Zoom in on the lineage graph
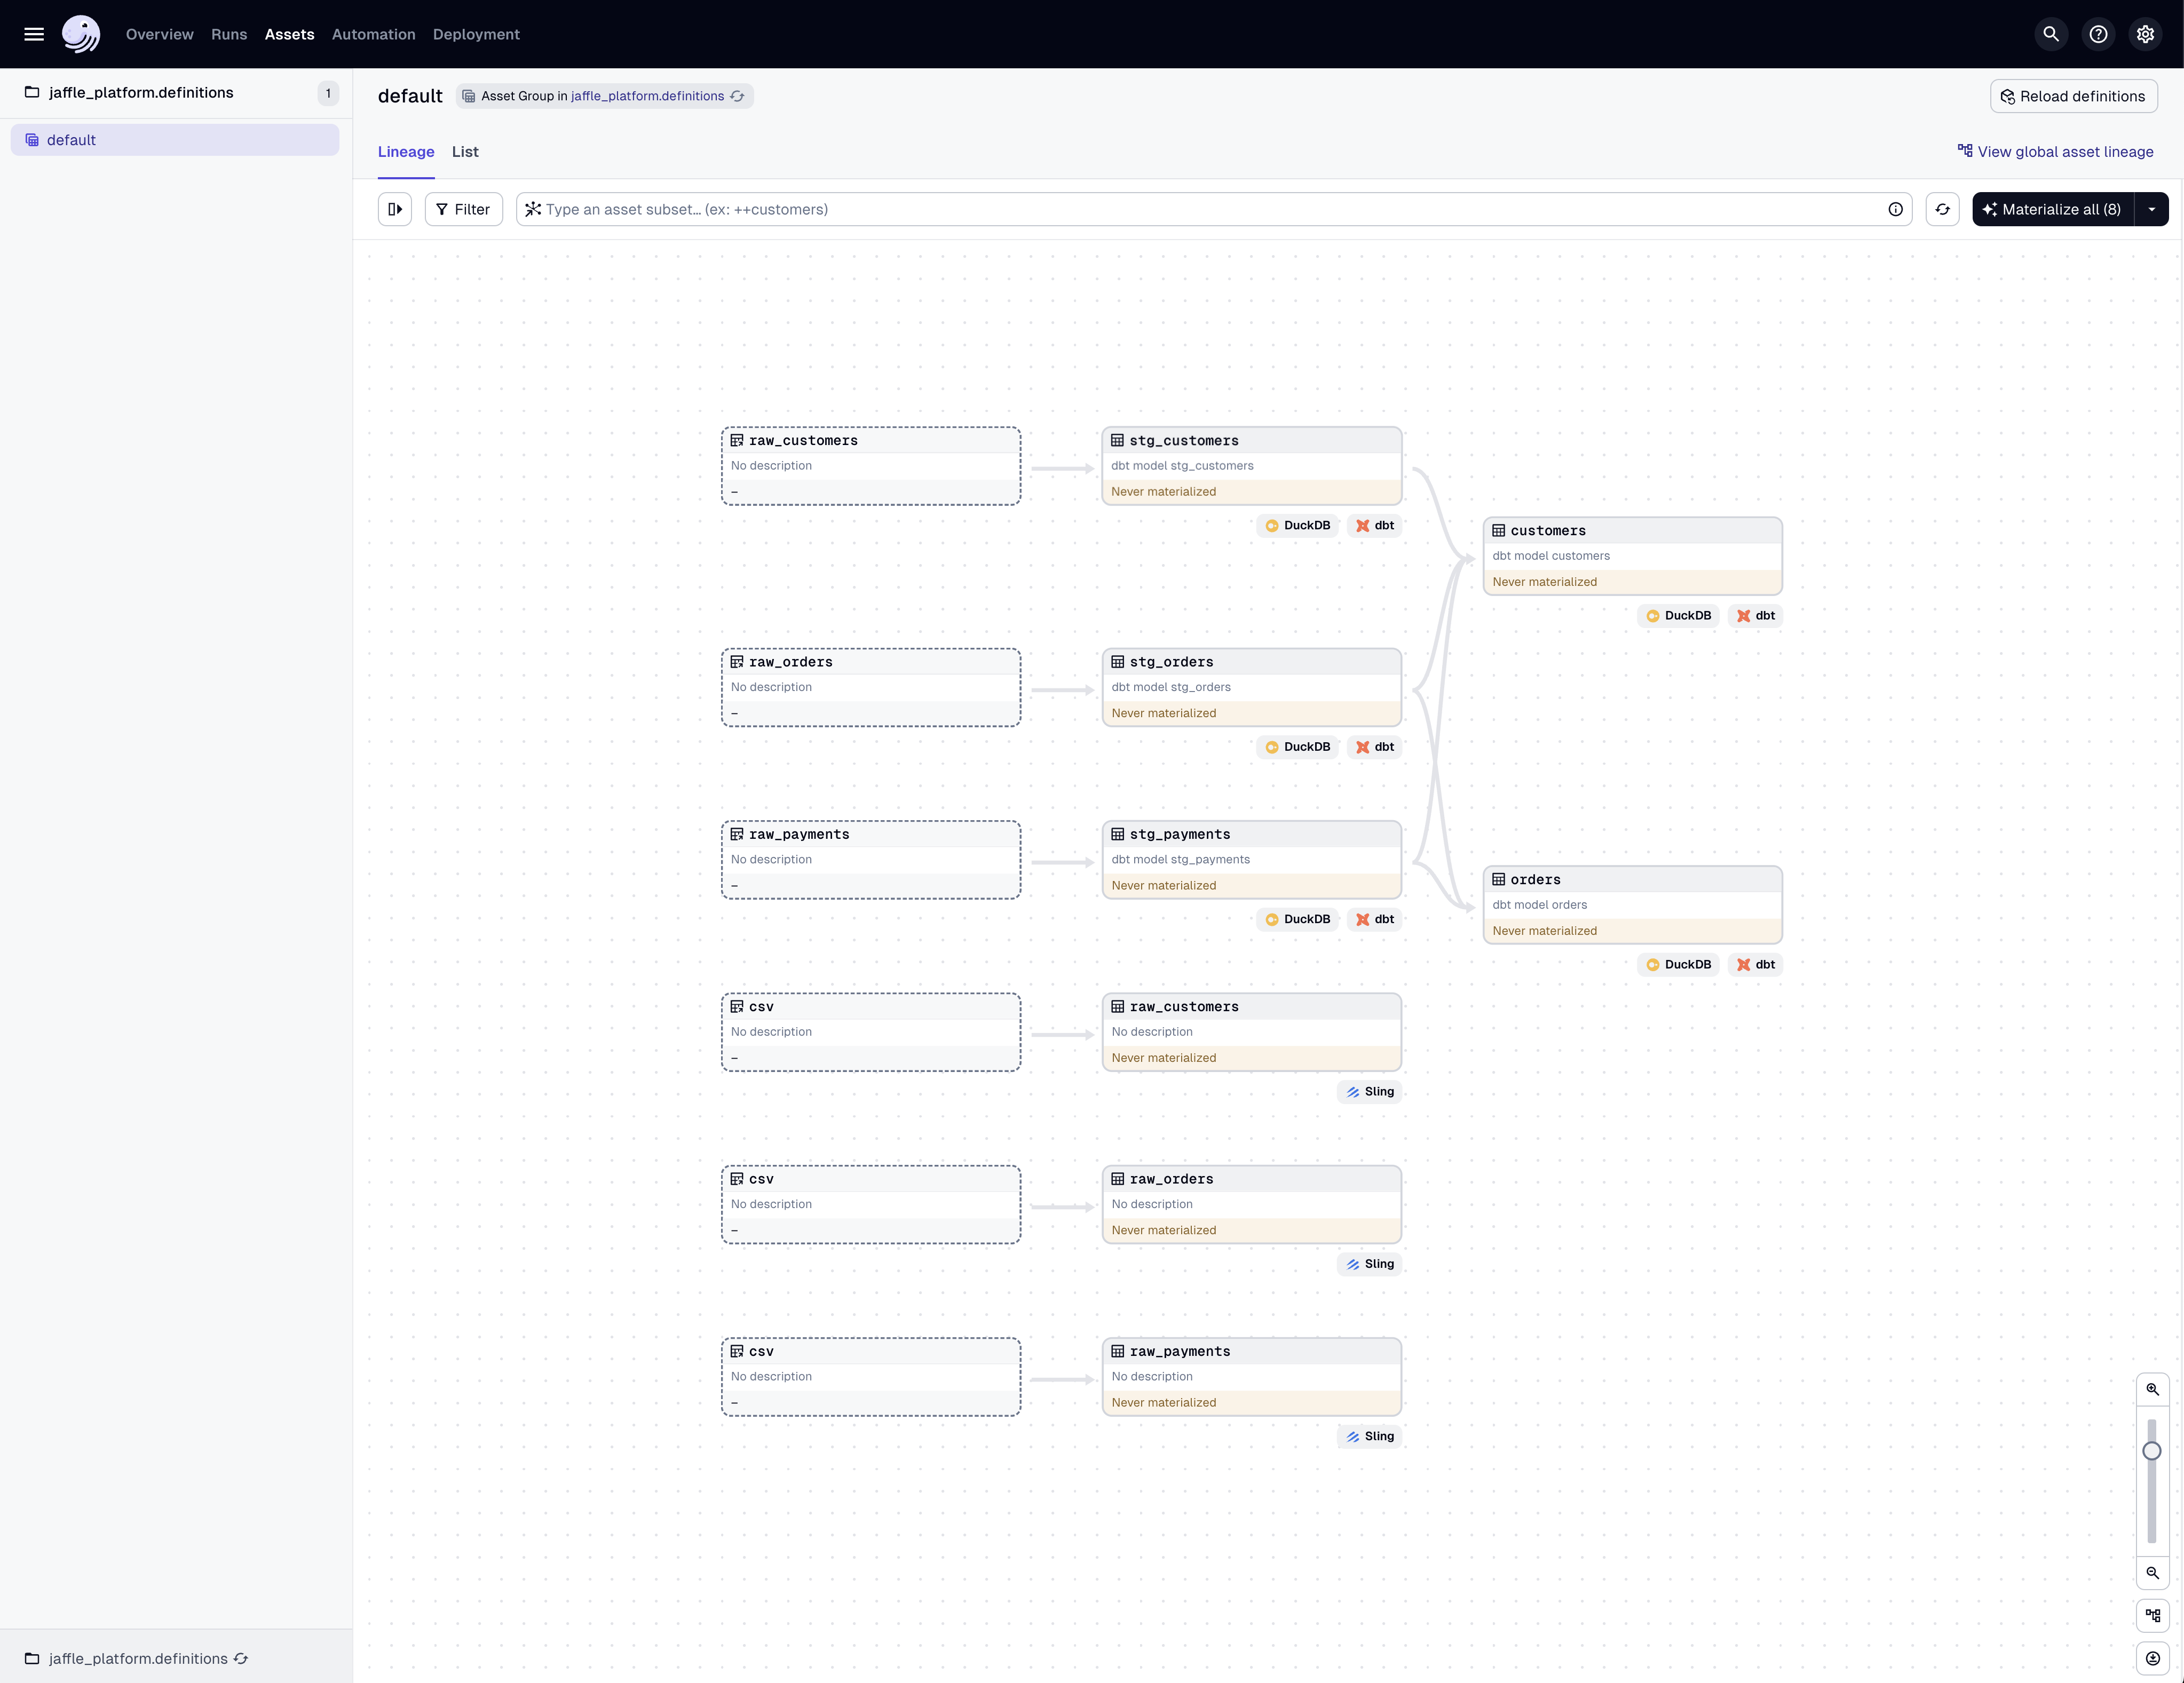This screenshot has width=2184, height=1683. [2152, 1389]
